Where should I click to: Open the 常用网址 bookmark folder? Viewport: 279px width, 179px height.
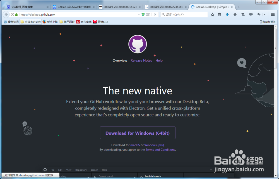pyautogui.click(x=67, y=22)
